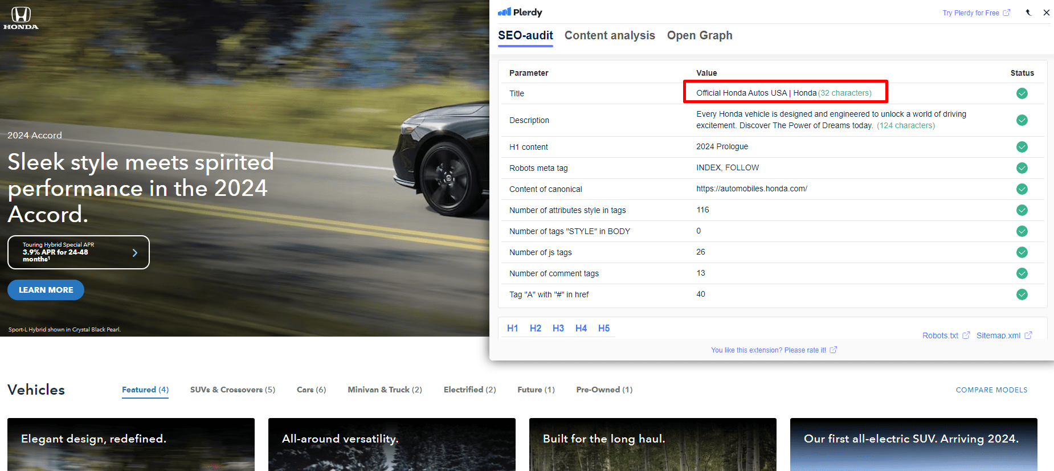This screenshot has height=471, width=1054.
Task: Click external link icon beside Robots.txt
Action: tap(966, 335)
